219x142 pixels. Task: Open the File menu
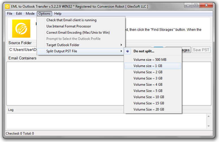(10, 14)
